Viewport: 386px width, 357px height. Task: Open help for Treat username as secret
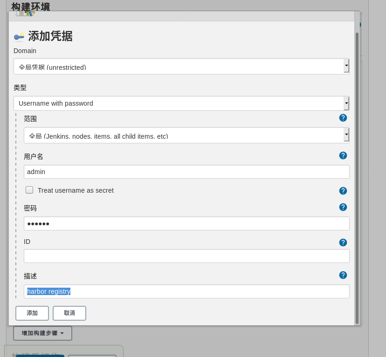pos(343,191)
